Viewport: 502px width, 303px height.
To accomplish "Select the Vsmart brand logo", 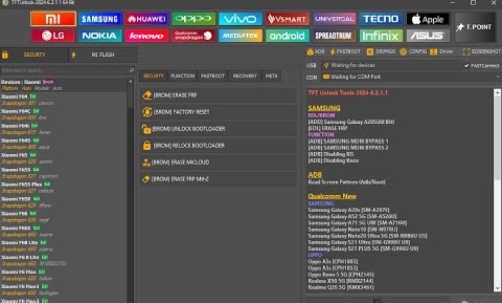I will (x=287, y=19).
